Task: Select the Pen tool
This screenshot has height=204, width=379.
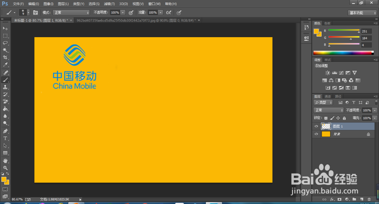Action: 5,131
